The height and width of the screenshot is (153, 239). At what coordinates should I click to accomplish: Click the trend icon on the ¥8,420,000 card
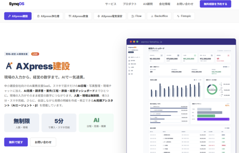click(162, 56)
